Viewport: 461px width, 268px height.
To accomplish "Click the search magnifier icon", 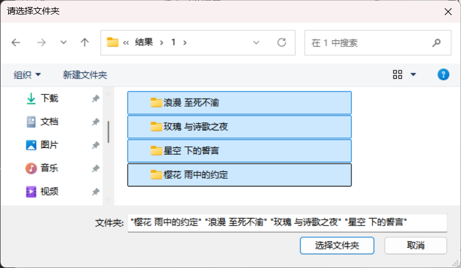I will pyautogui.click(x=437, y=43).
